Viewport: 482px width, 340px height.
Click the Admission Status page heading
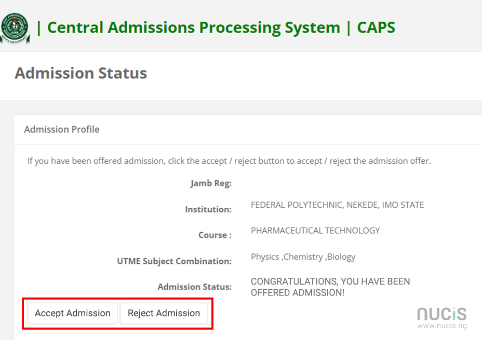(81, 73)
